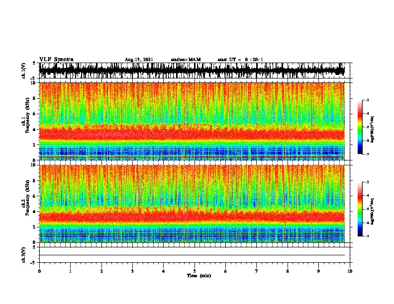Click the lower colorbar 'log(PSD)' unit label
The image size is (394, 304).
372,211
